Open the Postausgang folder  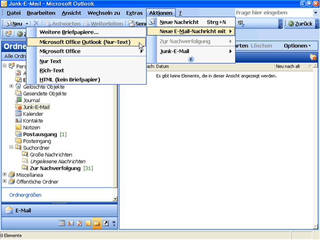(40, 134)
